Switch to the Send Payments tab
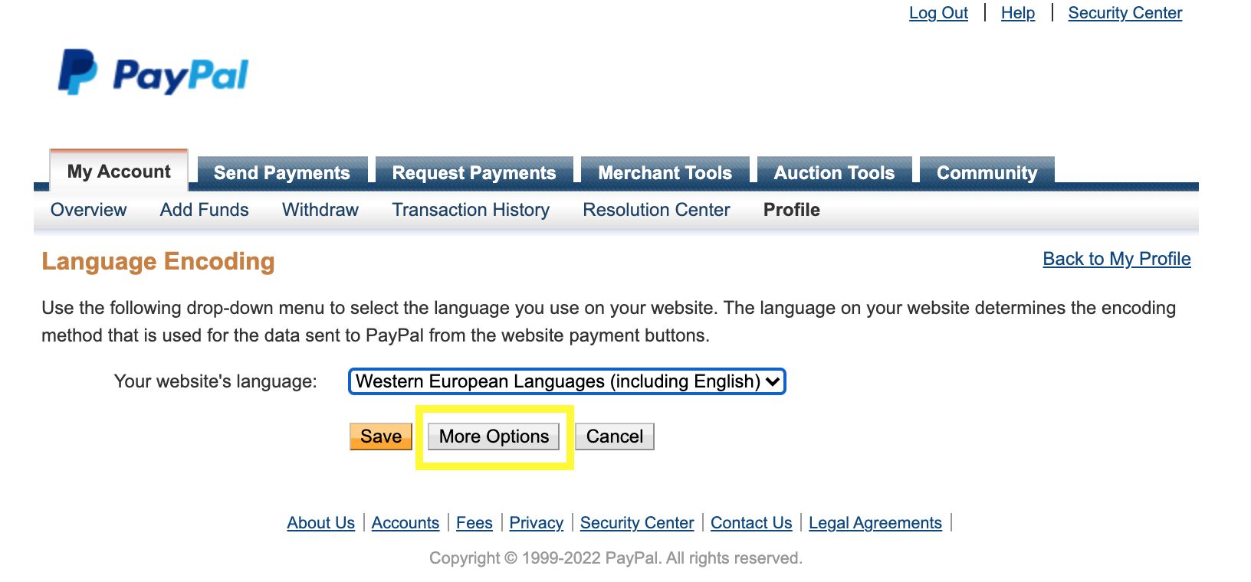 281,172
